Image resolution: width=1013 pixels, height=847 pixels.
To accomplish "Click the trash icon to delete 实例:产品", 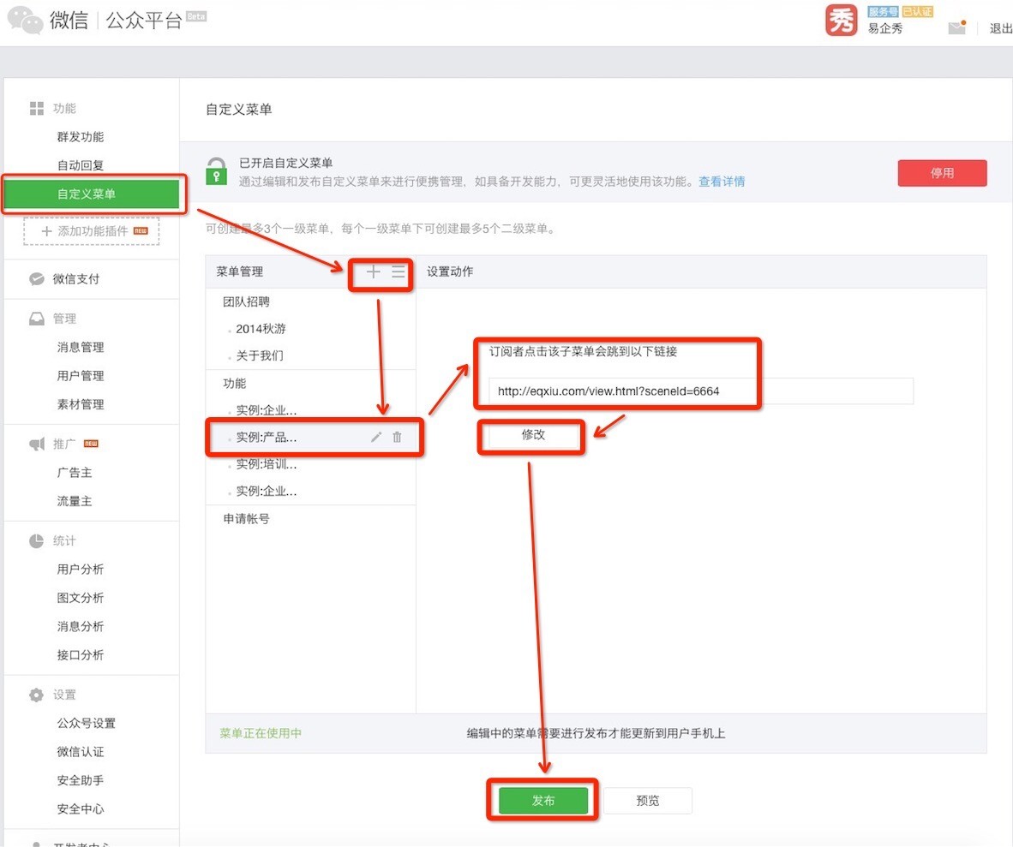I will tap(396, 437).
